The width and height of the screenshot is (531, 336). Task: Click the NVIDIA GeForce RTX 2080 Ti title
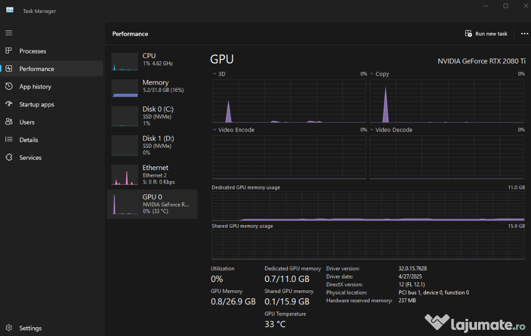pos(481,61)
